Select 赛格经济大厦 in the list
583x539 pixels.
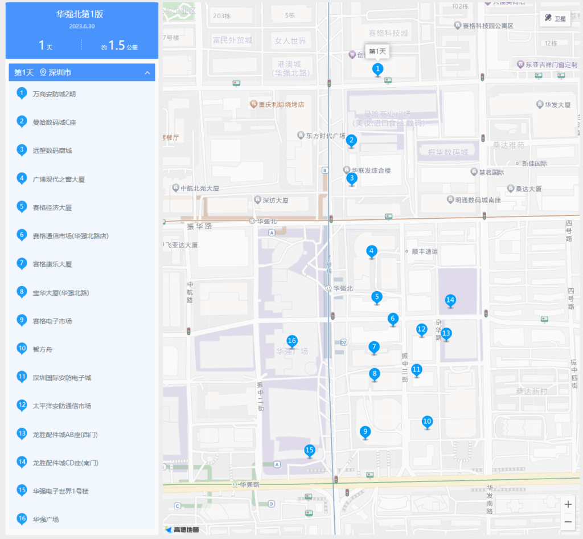coord(82,207)
